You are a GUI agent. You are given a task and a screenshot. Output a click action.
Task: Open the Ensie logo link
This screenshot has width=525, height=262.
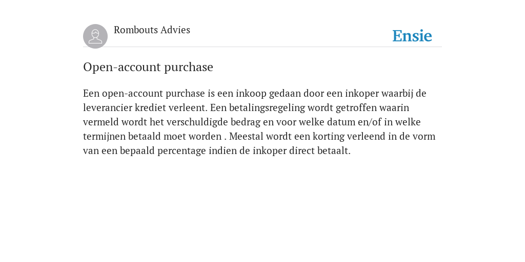(x=412, y=36)
